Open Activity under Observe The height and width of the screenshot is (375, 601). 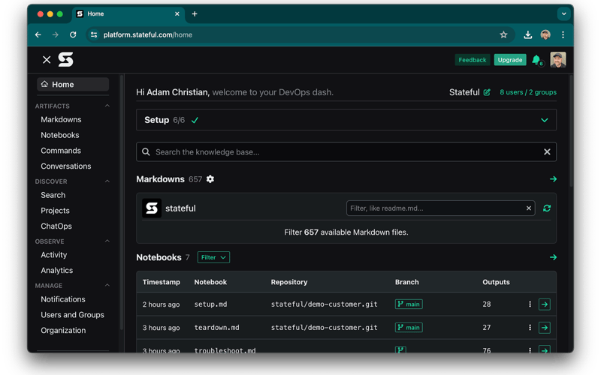tap(53, 255)
